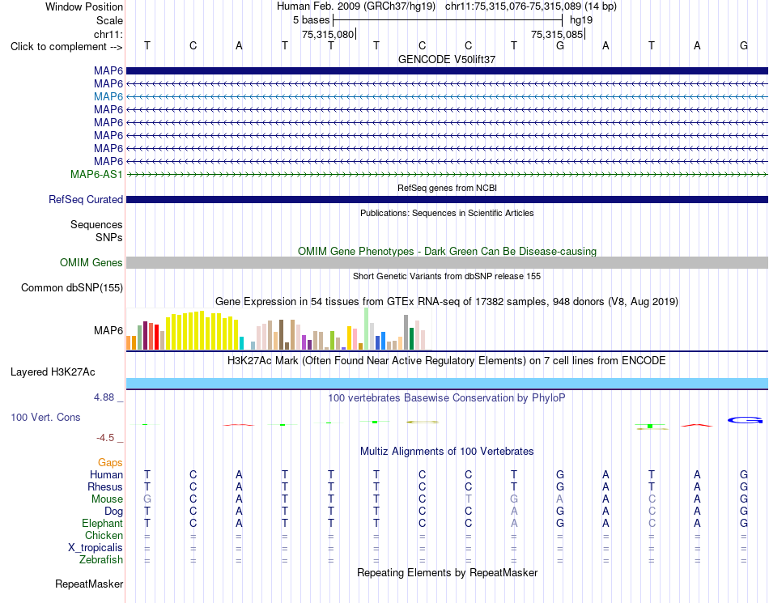
Task: Click the orange Gaps label
Action: (x=110, y=462)
